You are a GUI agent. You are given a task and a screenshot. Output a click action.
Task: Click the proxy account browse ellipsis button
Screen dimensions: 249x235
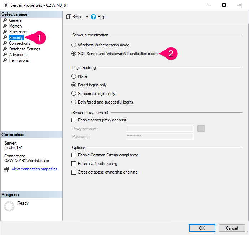[201, 129]
